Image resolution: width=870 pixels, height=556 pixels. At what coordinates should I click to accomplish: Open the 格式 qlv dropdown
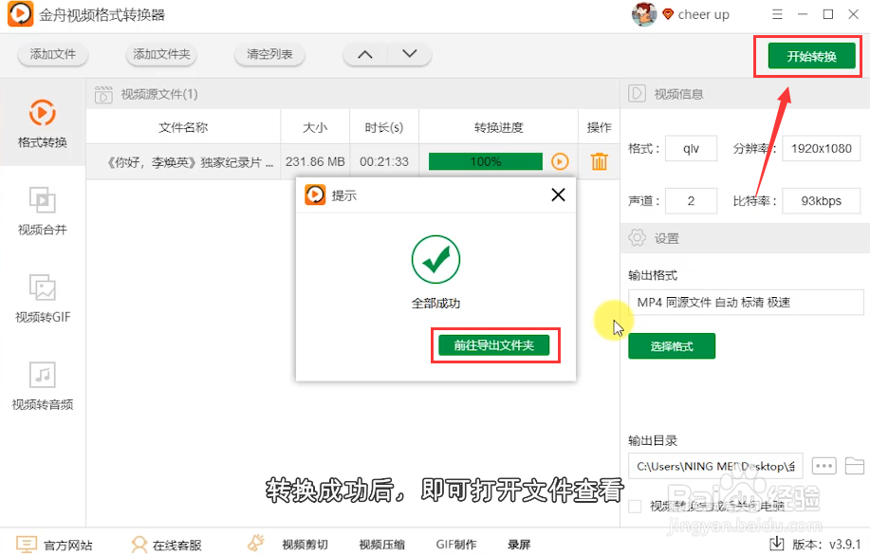point(691,148)
